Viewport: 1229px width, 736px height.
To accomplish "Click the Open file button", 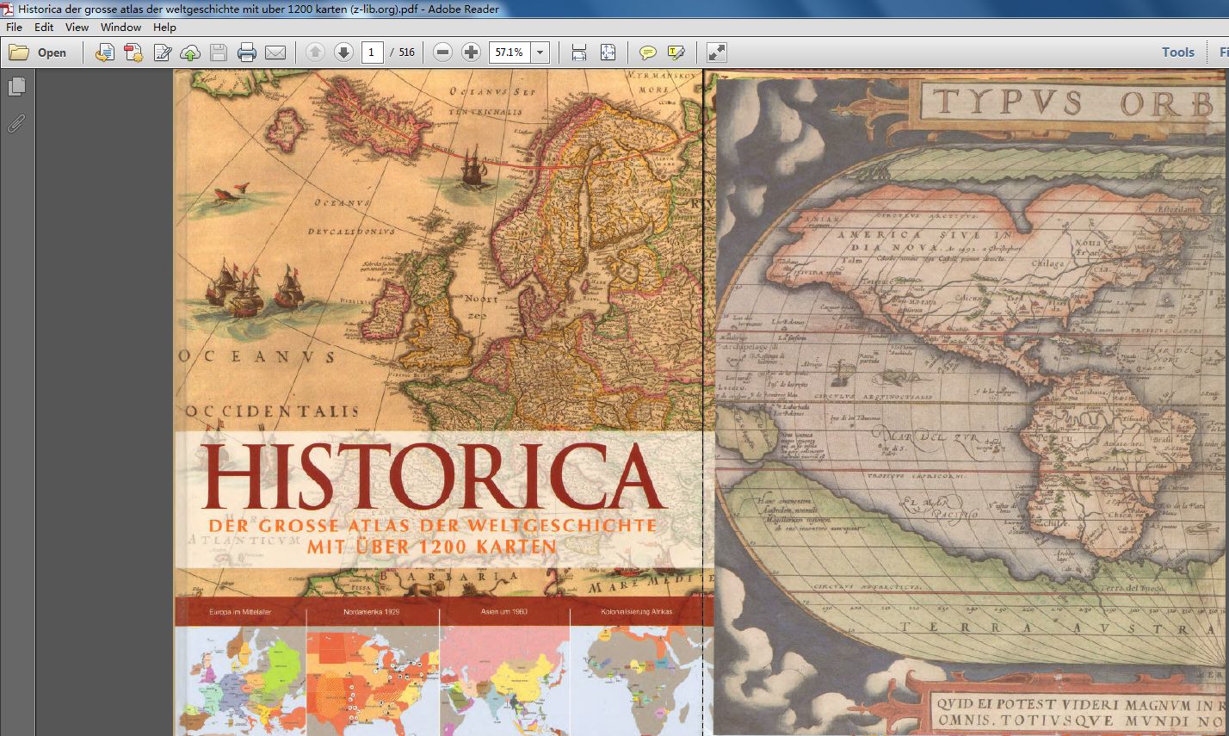I will (x=38, y=53).
